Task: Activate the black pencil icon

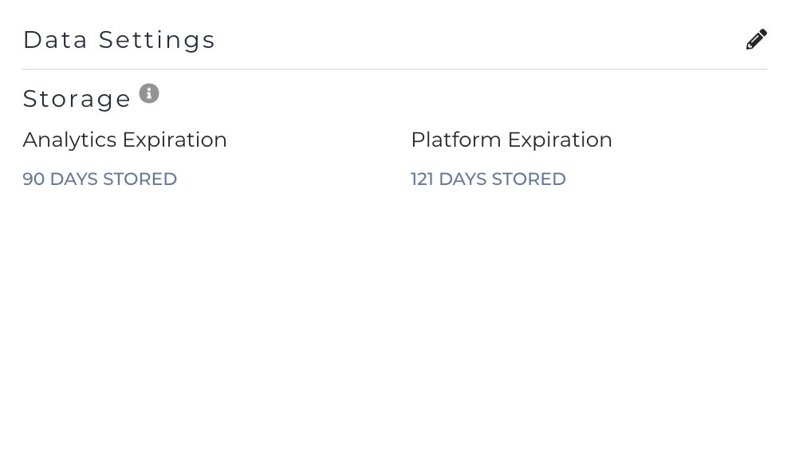Action: tap(756, 39)
